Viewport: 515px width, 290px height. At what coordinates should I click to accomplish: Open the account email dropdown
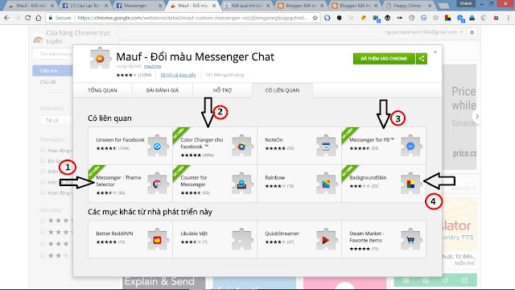click(x=424, y=32)
